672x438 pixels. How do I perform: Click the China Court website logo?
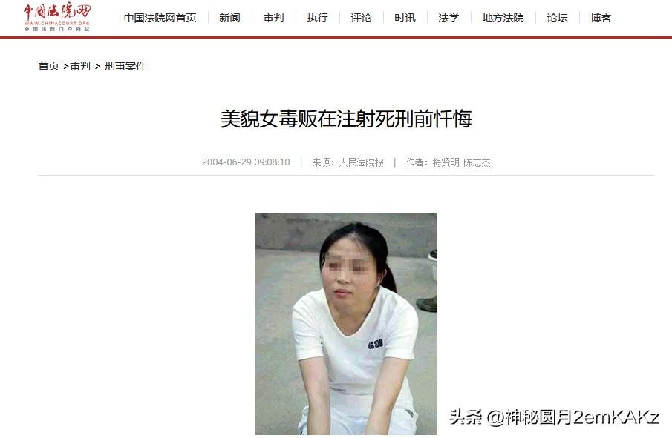point(57,17)
